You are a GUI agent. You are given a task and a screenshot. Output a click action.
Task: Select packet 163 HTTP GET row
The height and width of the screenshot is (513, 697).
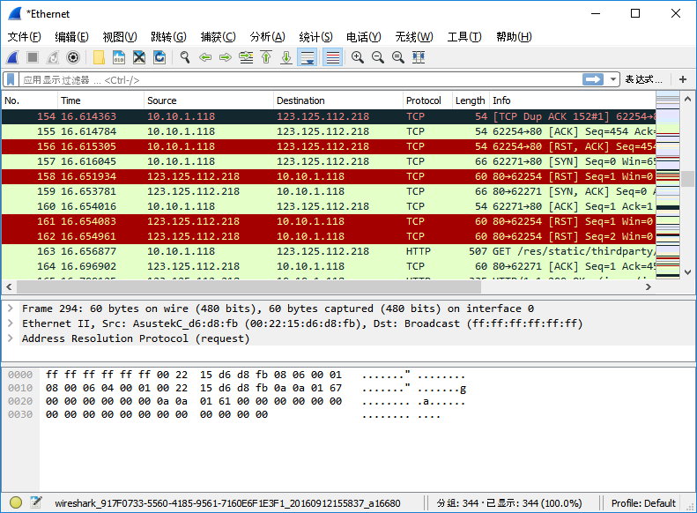coord(329,251)
